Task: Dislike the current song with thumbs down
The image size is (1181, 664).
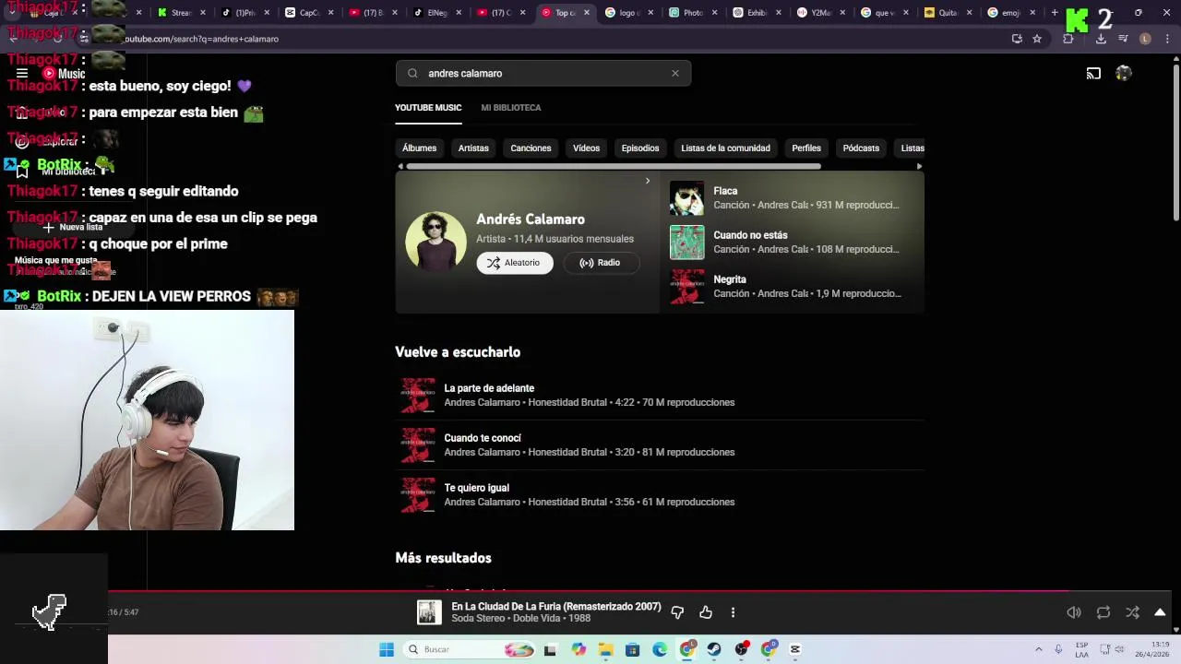Action: click(677, 612)
